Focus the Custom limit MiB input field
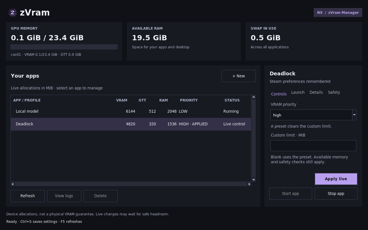This screenshot has height=230, width=368. pyautogui.click(x=313, y=145)
